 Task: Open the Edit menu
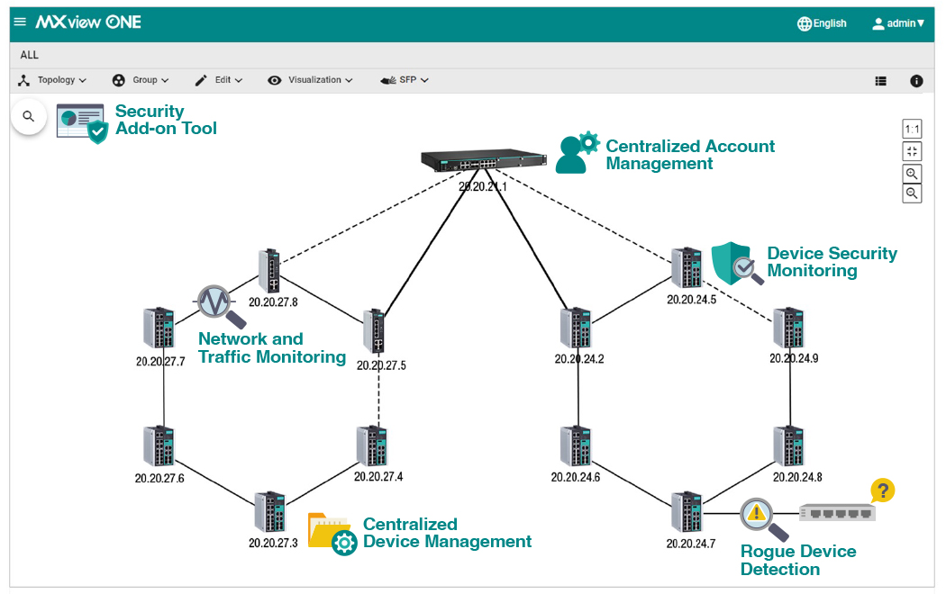pos(219,80)
